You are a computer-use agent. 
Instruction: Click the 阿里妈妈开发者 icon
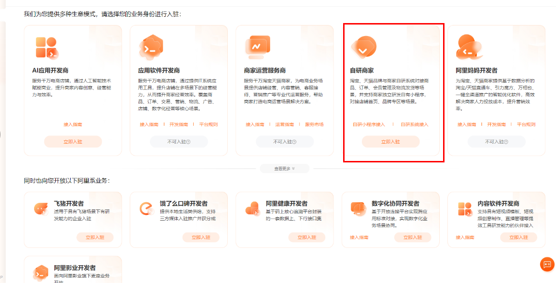click(470, 48)
